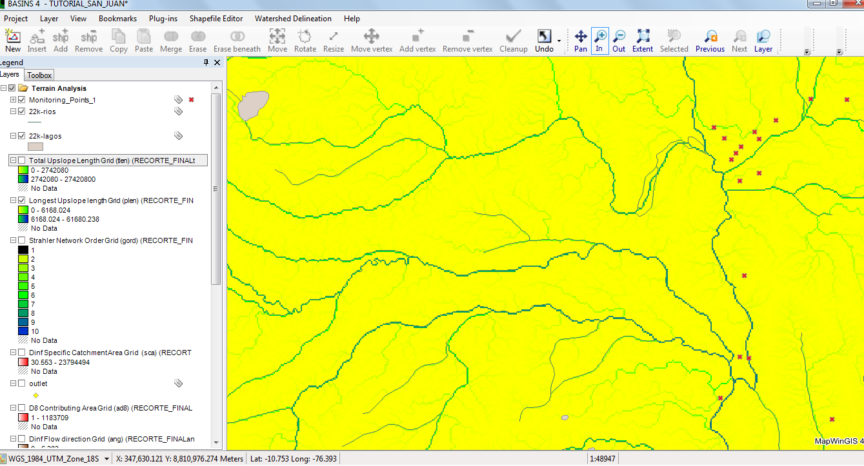Select the Erase beneath tool
This screenshot has height=466, width=864.
point(237,41)
